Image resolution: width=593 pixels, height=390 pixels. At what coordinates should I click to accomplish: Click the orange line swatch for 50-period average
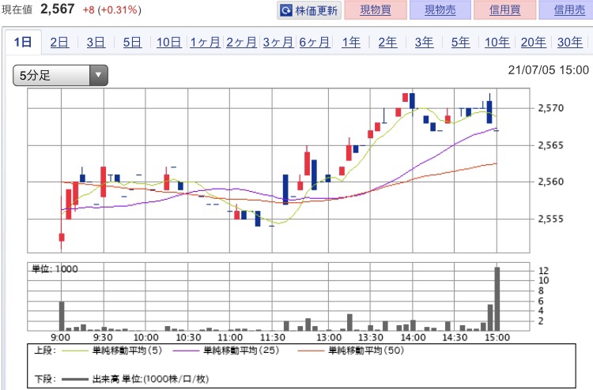pyautogui.click(x=311, y=351)
